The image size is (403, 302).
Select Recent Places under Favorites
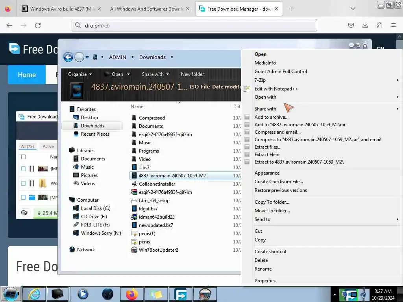[95, 134]
